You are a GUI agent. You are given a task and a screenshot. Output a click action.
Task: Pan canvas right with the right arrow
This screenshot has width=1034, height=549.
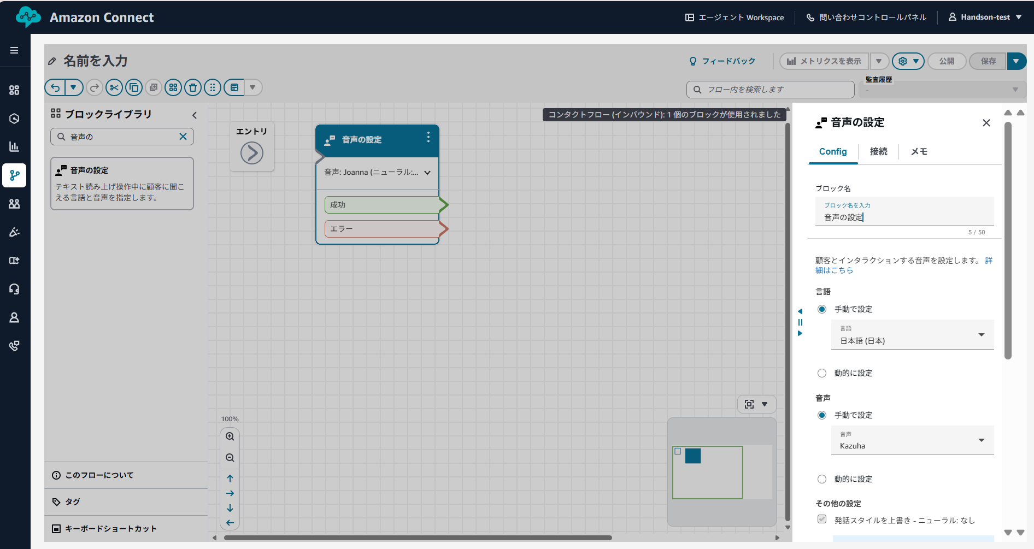pyautogui.click(x=230, y=493)
